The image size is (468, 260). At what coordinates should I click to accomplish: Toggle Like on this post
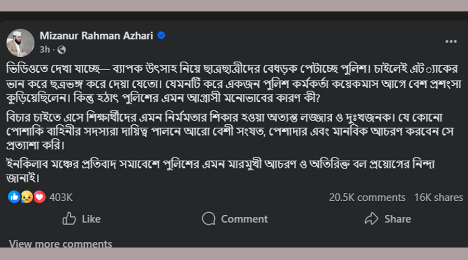pyautogui.click(x=82, y=218)
